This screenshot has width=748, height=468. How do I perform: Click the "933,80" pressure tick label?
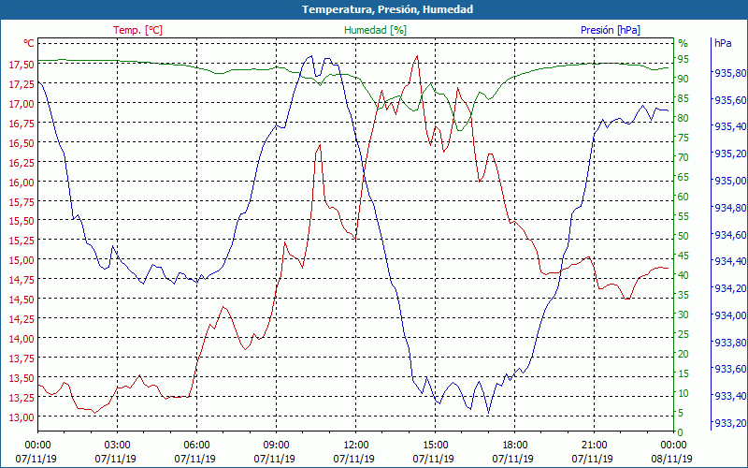(x=730, y=342)
